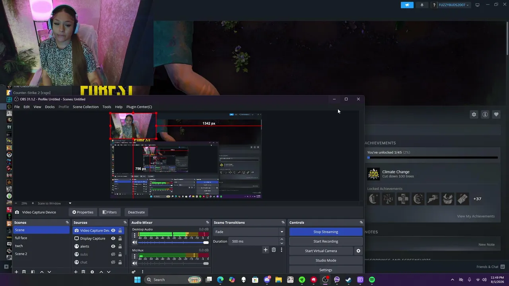509x286 pixels.
Task: Pop out the Sources dock
Action: [125, 222]
